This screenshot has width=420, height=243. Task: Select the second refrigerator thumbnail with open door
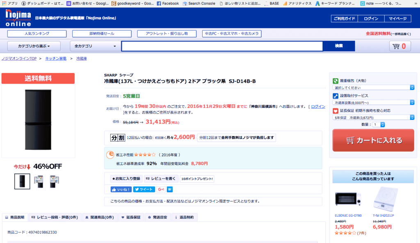tap(39, 181)
